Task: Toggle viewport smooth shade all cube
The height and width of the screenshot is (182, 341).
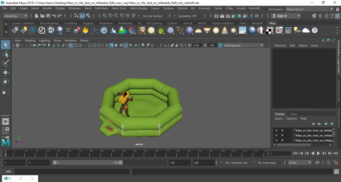Action: click(112, 45)
